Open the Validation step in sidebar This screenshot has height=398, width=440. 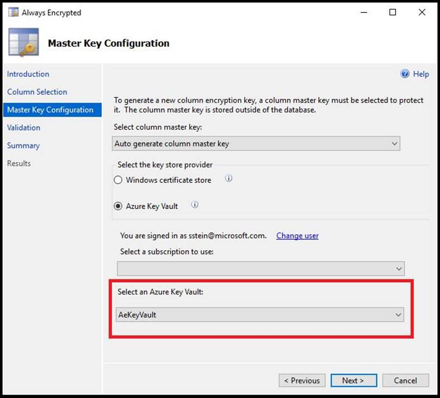24,128
